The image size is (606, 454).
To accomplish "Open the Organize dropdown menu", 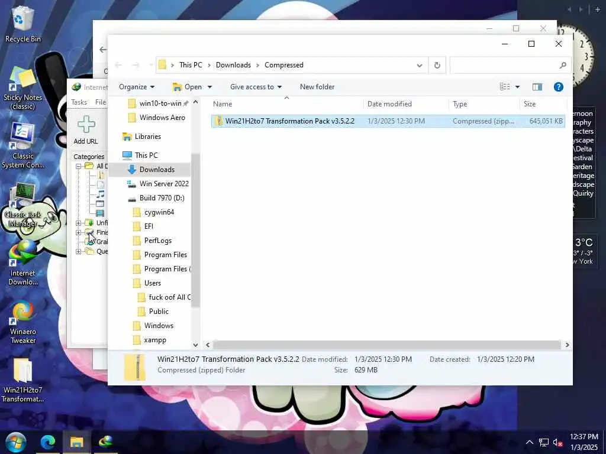I will pos(137,87).
